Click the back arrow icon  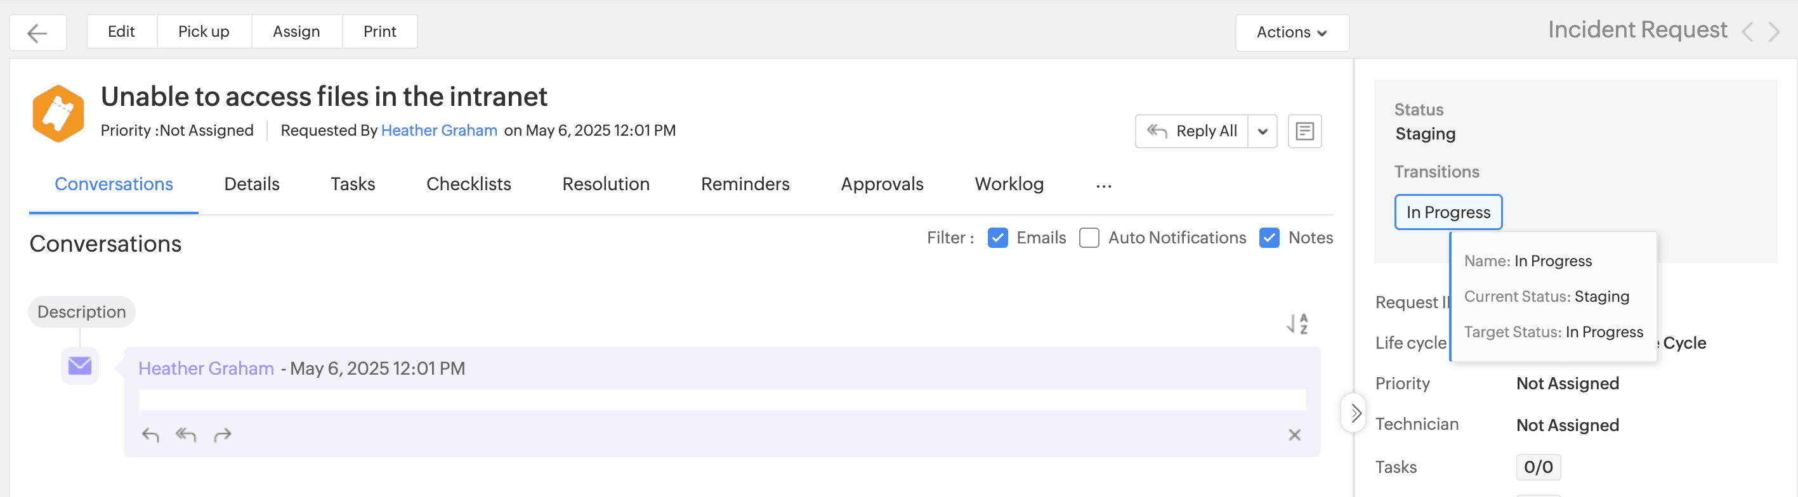tap(37, 33)
